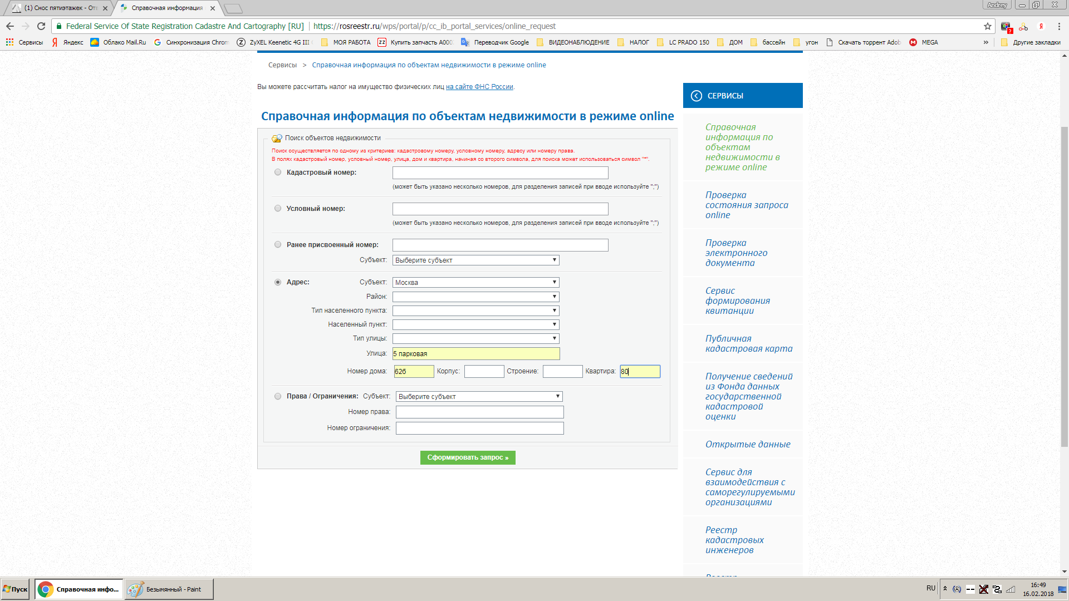Image resolution: width=1069 pixels, height=601 pixels.
Task: Reload the page with the refresh icon
Action: [41, 26]
